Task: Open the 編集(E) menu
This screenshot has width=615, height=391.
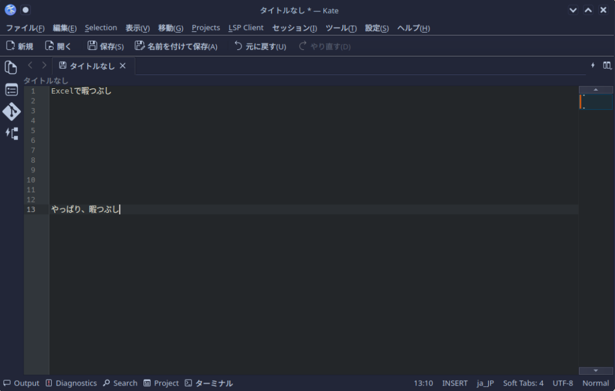Action: [x=64, y=28]
